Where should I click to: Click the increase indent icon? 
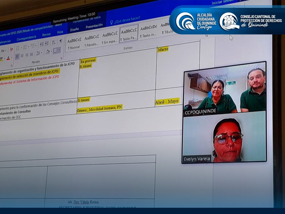47,43
